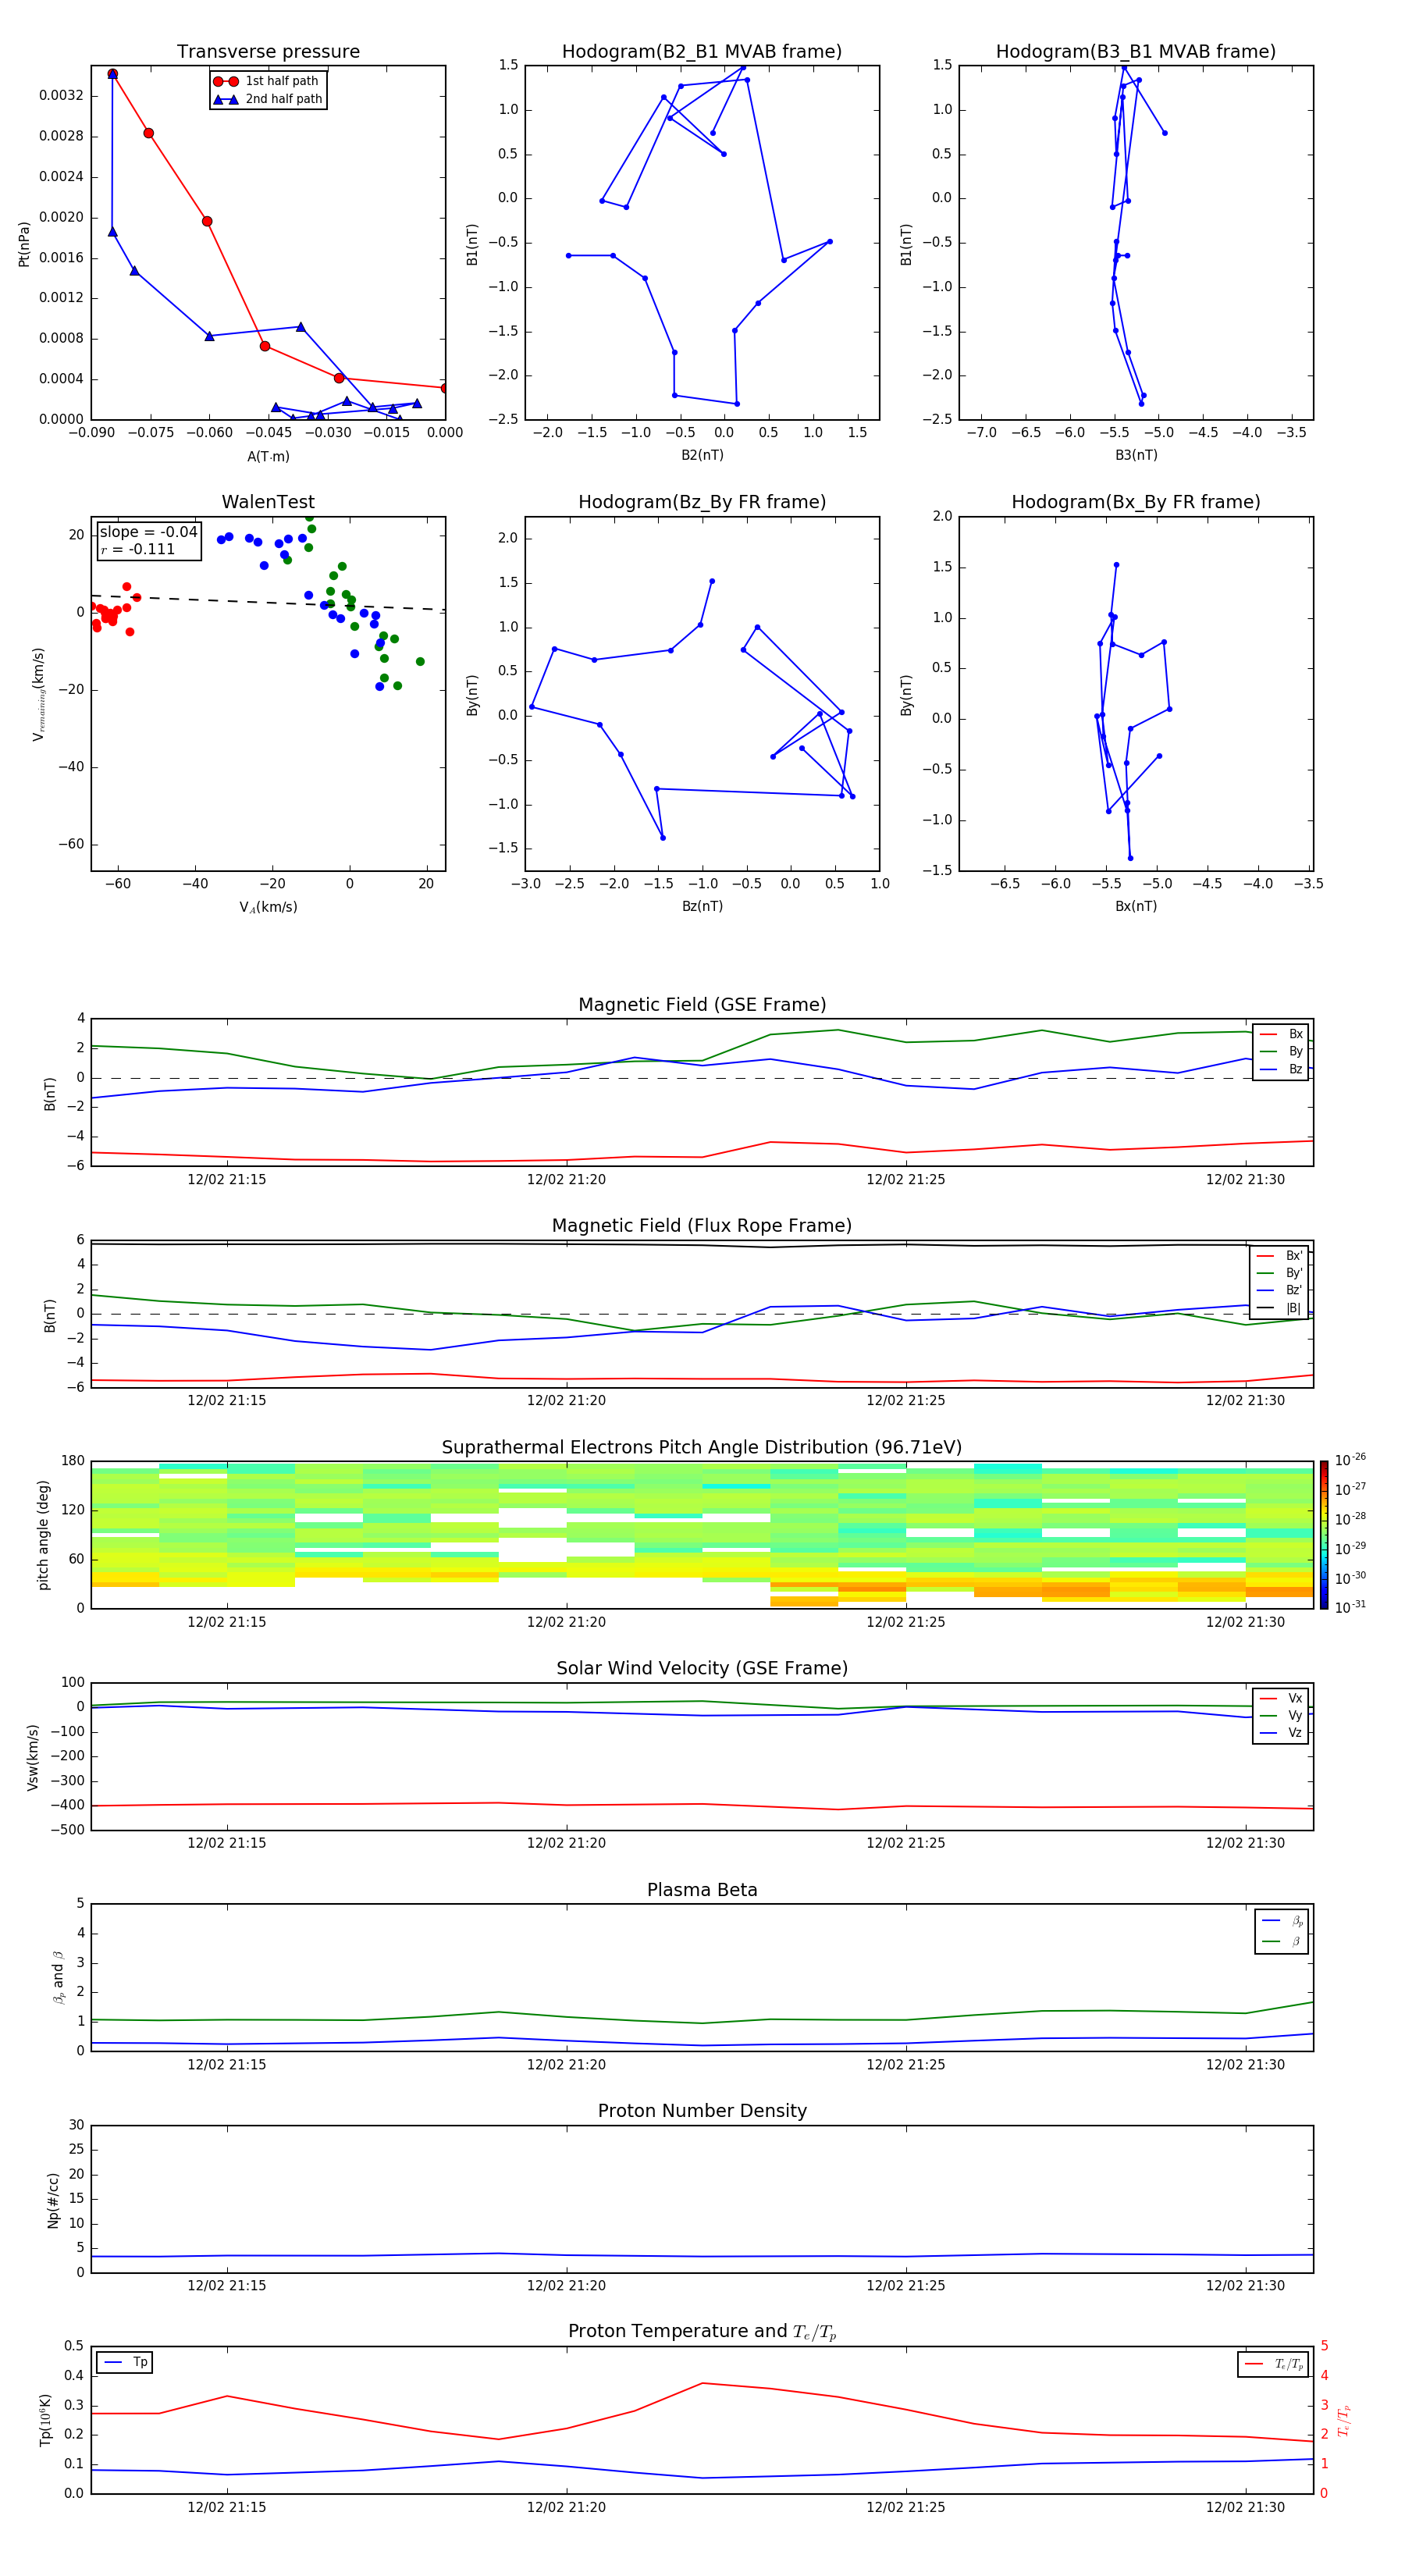The height and width of the screenshot is (2576, 1405).
Task: Click '12/02 21:20' tick under Plasma Beta plot
Action: click(566, 2065)
